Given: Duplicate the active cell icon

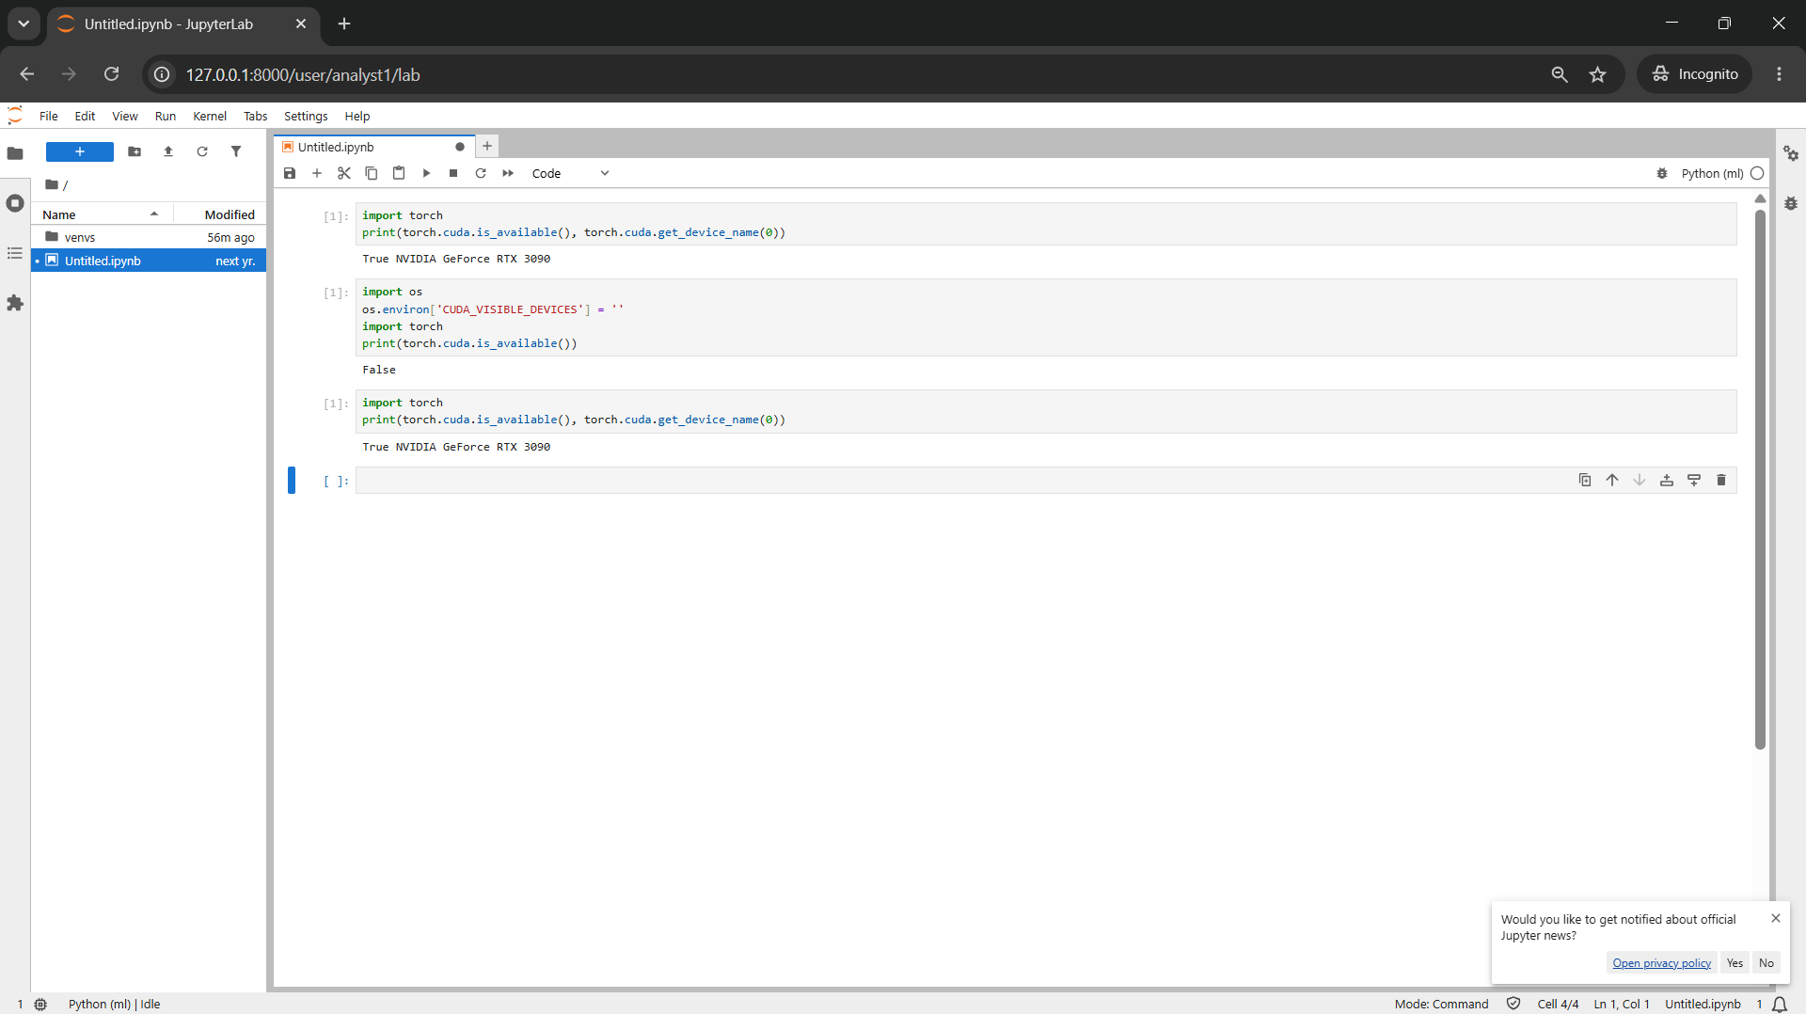Looking at the screenshot, I should point(1585,480).
